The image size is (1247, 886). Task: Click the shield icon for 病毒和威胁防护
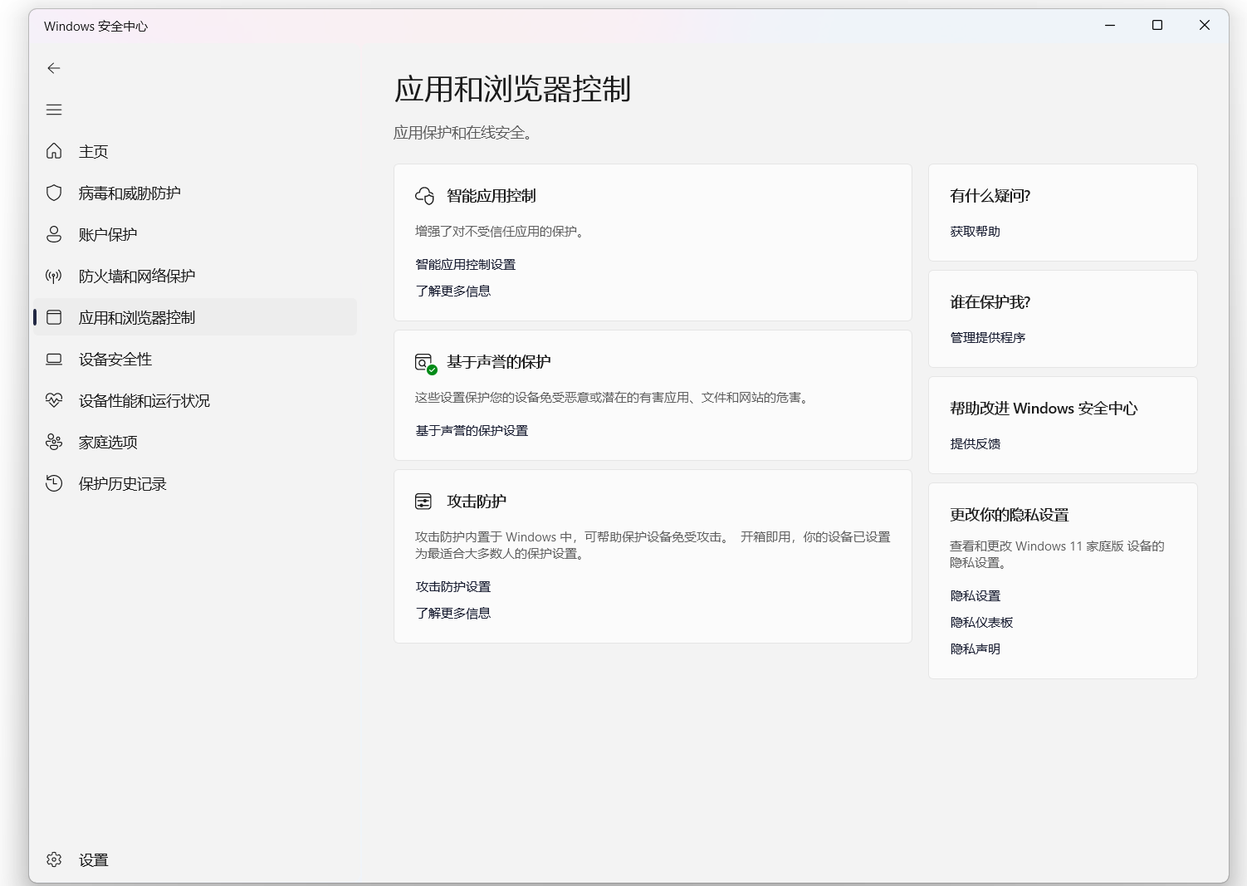[x=54, y=193]
